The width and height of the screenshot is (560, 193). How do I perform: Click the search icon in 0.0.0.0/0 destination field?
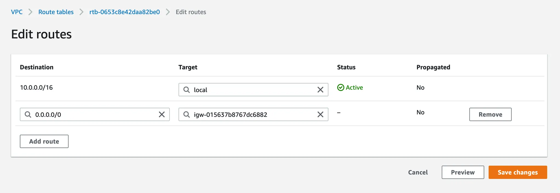[28, 115]
